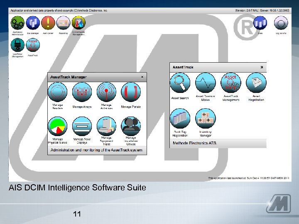Open the Application Administration gears icon
The width and height of the screenshot is (299, 224).
17,23
